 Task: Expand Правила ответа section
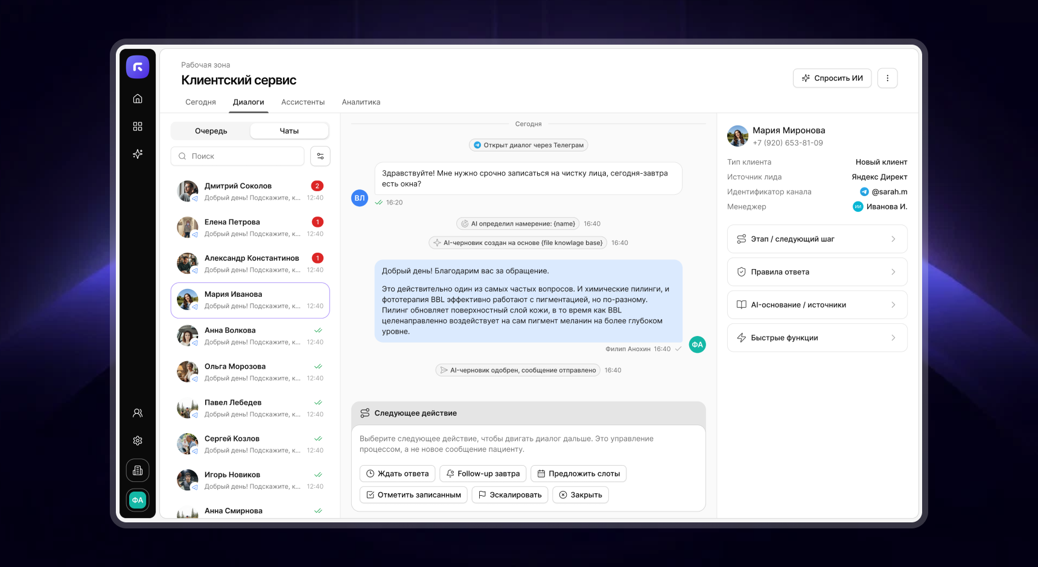pyautogui.click(x=817, y=272)
